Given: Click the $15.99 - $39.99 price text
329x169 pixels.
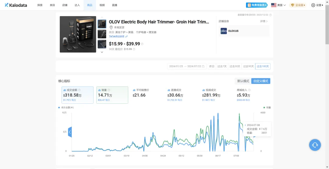Looking at the screenshot, I should click(124, 44).
